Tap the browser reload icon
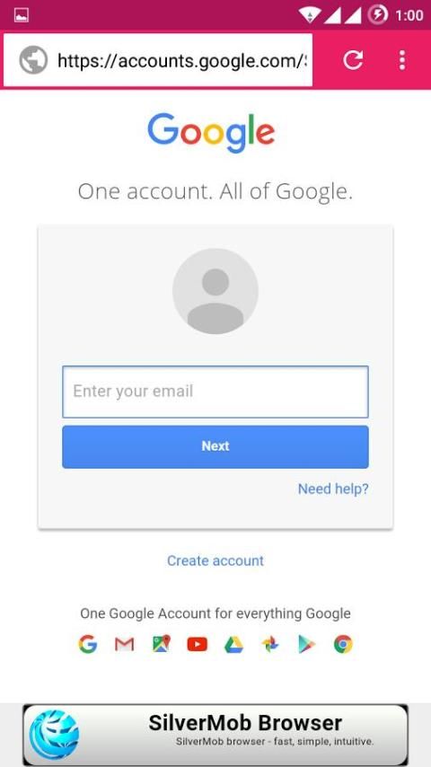 point(353,60)
